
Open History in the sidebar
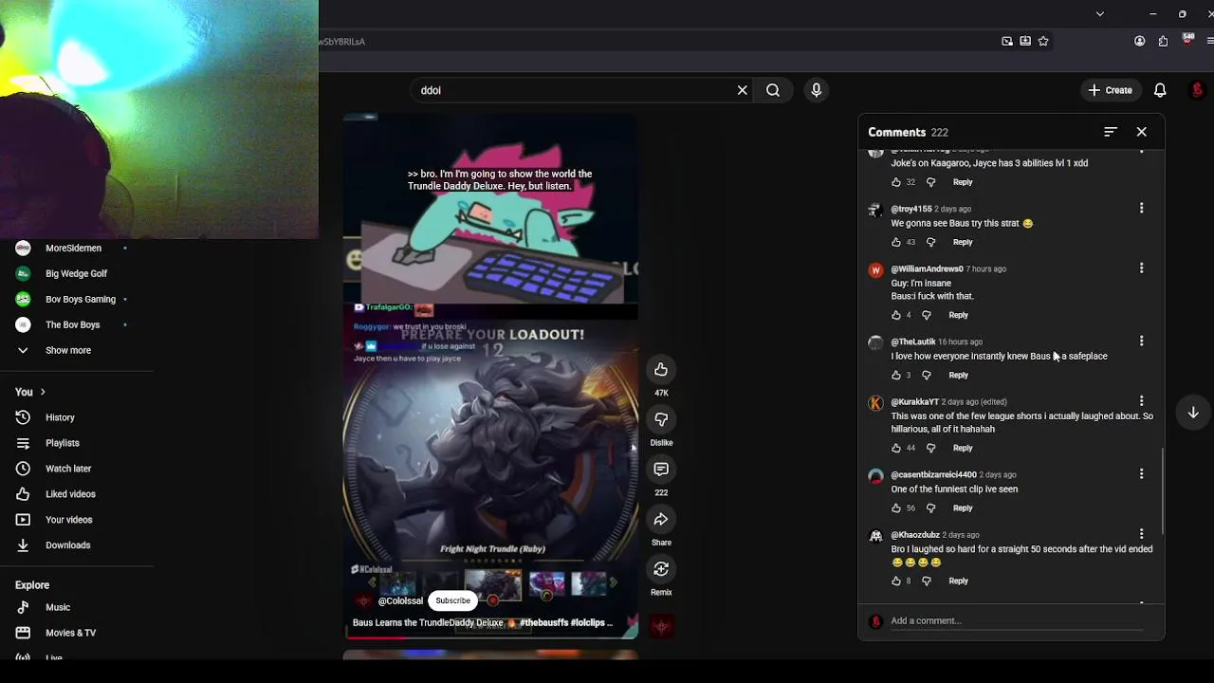point(59,417)
